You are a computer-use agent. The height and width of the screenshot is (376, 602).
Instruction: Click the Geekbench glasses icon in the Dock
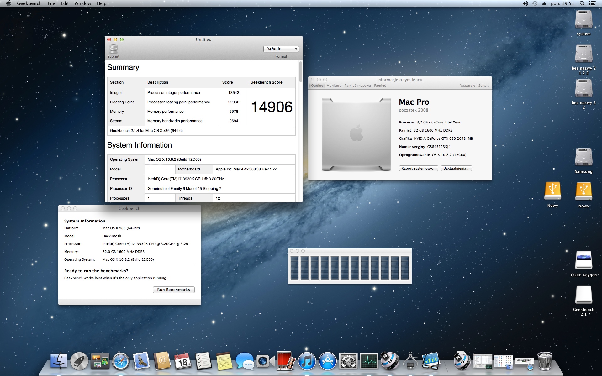click(x=431, y=361)
